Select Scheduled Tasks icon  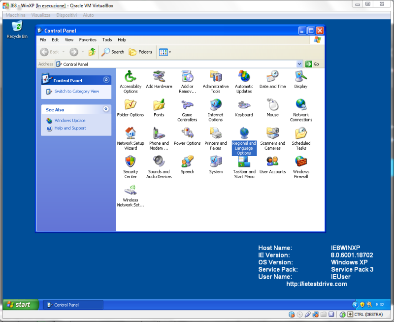[x=301, y=138]
